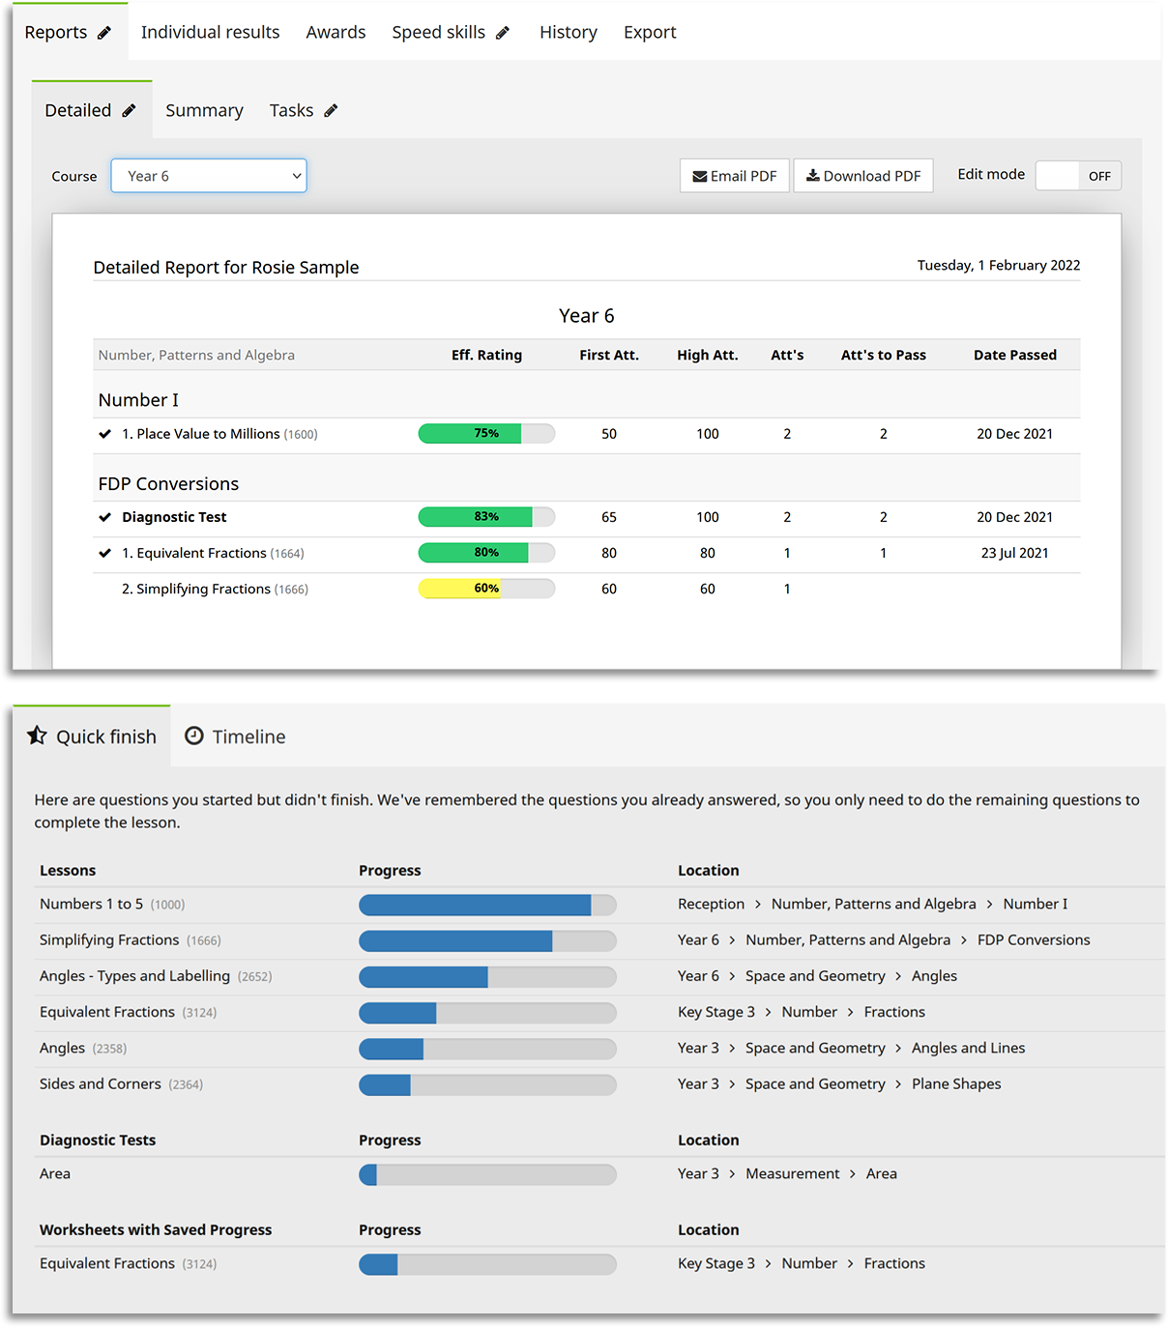Click the Numbers 1 to 5 progress bar

[487, 905]
